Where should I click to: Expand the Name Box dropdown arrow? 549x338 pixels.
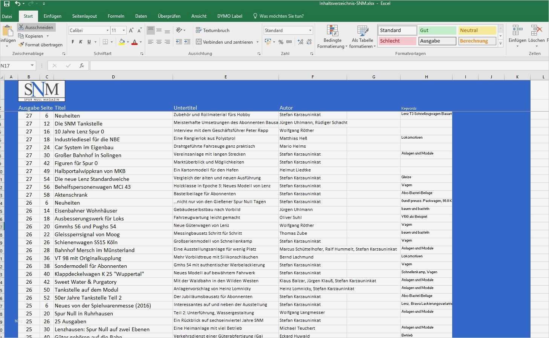click(x=32, y=66)
